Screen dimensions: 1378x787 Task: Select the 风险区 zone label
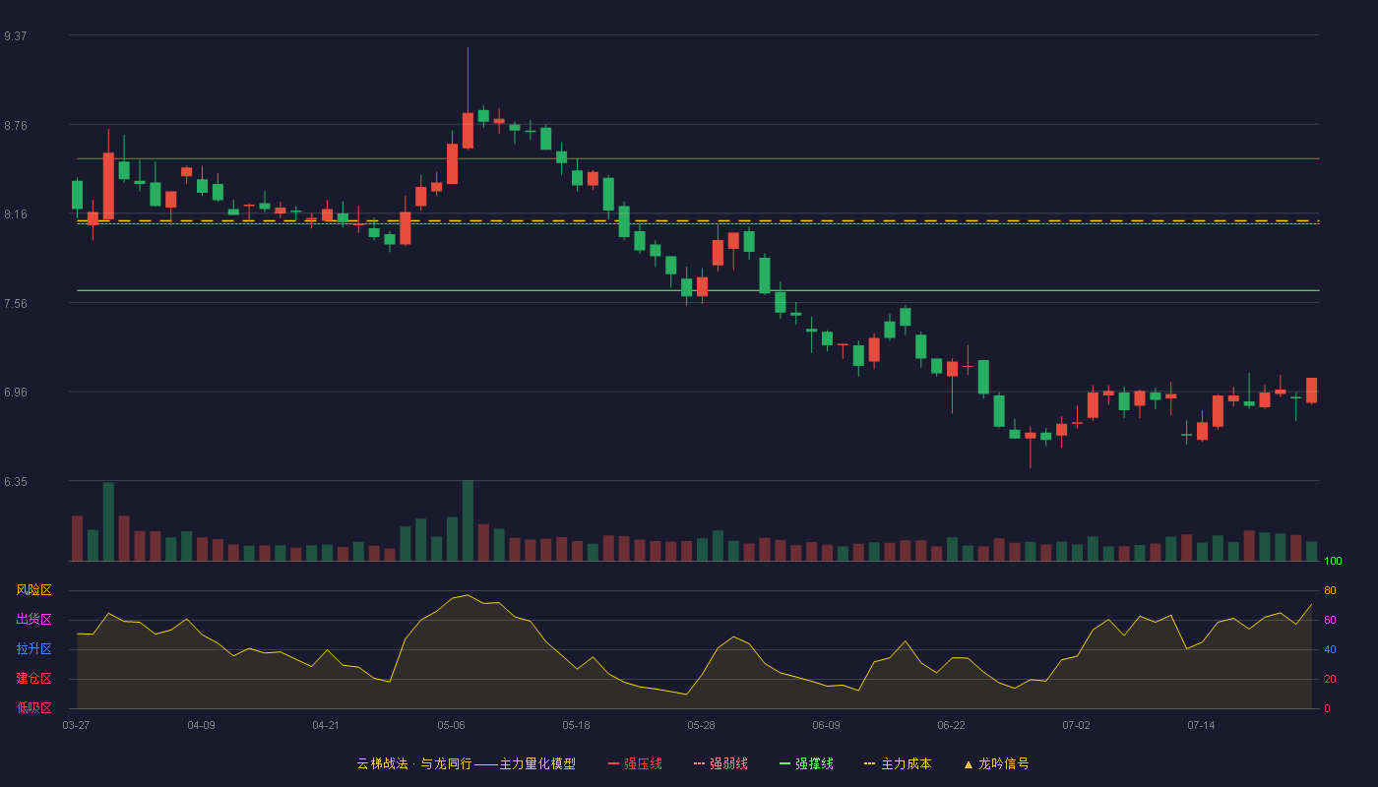(33, 590)
